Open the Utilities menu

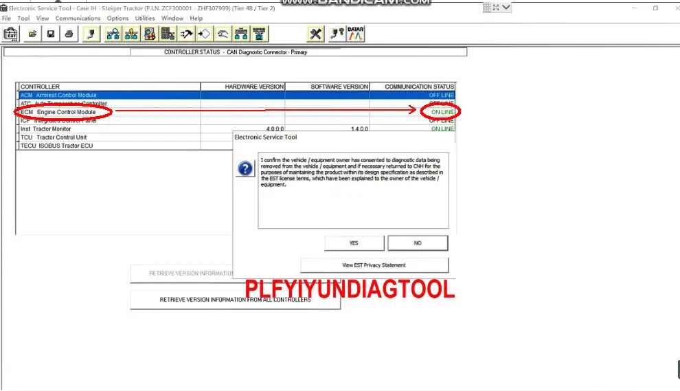pos(145,19)
